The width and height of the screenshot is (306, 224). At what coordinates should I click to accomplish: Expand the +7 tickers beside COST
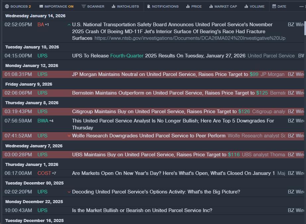(54, 173)
